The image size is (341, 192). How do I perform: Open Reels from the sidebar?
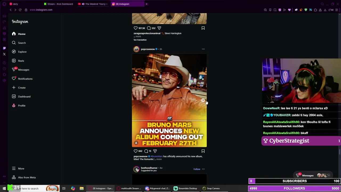[x=18, y=61]
